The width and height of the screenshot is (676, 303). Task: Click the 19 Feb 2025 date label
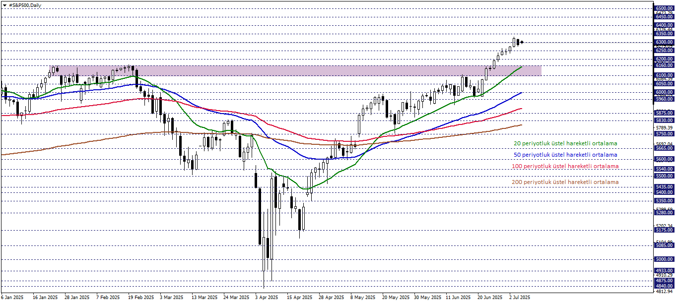(141, 298)
